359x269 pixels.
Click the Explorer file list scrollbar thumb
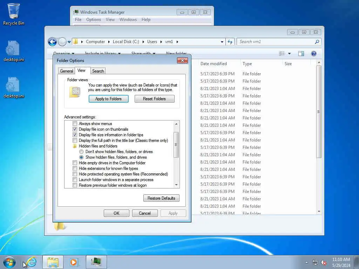(x=319, y=112)
